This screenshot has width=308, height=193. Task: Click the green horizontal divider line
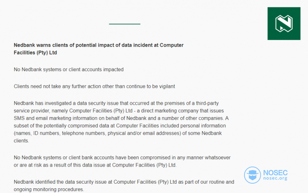pyautogui.click(x=124, y=24)
